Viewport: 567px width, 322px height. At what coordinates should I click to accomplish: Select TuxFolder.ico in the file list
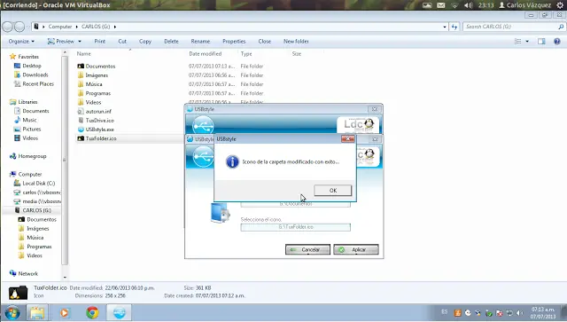coord(101,138)
